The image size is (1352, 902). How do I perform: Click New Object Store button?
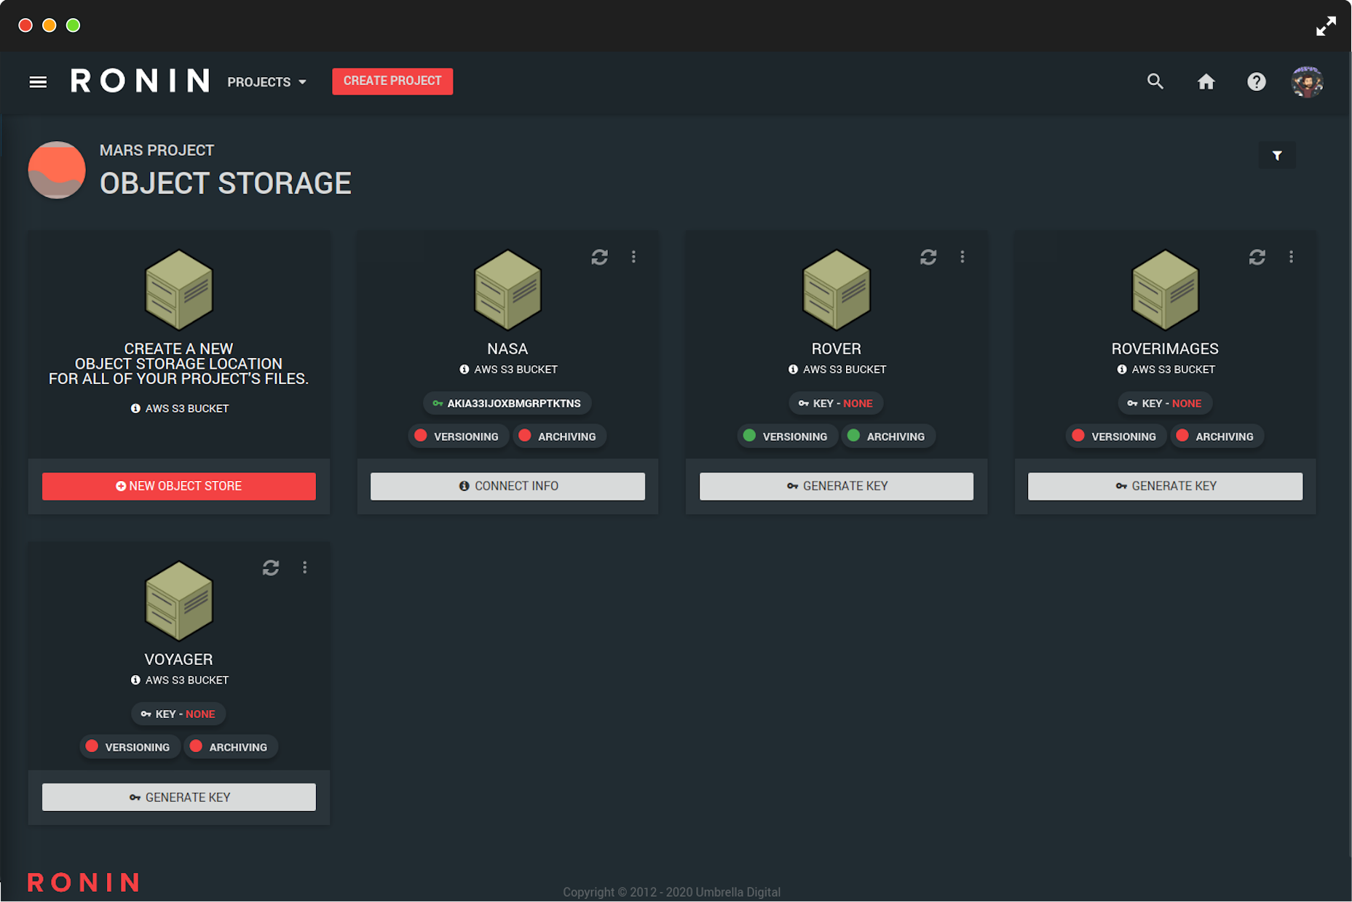[x=179, y=486]
